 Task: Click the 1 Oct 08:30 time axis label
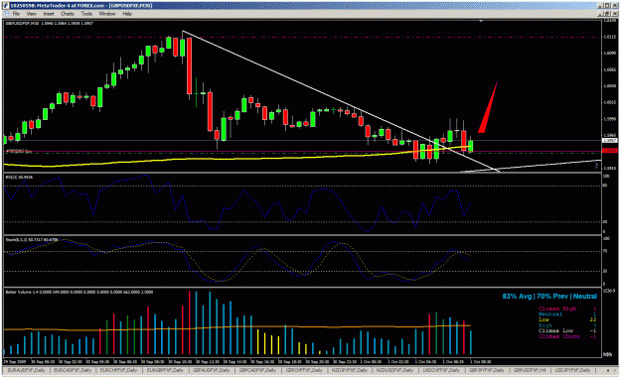click(x=480, y=361)
